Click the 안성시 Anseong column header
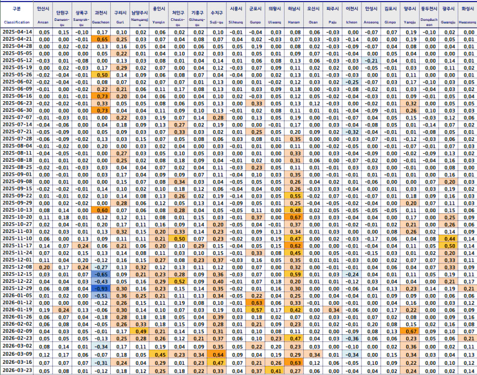This screenshot has width=477, height=375. pyautogui.click(x=371, y=15)
